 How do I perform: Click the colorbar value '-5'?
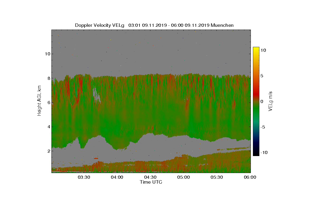click(x=263, y=127)
